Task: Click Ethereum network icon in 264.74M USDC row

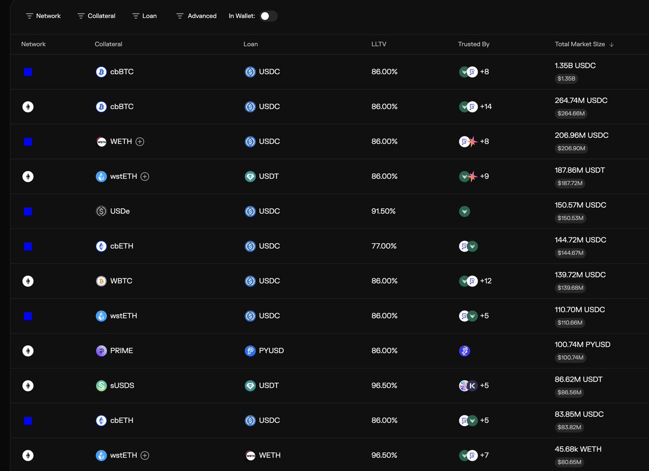Action: [x=28, y=107]
